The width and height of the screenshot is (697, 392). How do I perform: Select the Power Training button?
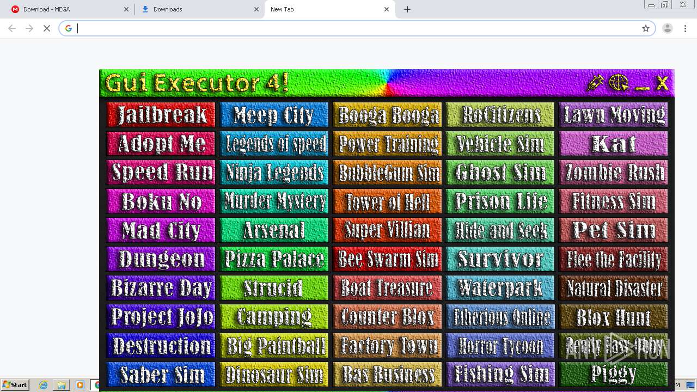[x=388, y=144]
